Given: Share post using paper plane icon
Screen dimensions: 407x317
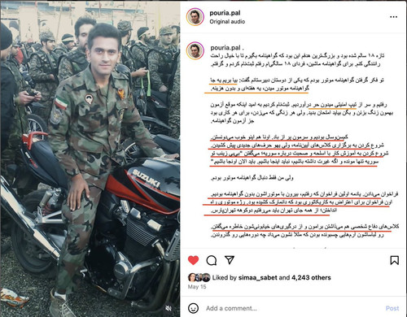Looking at the screenshot, I should pyautogui.click(x=230, y=260).
